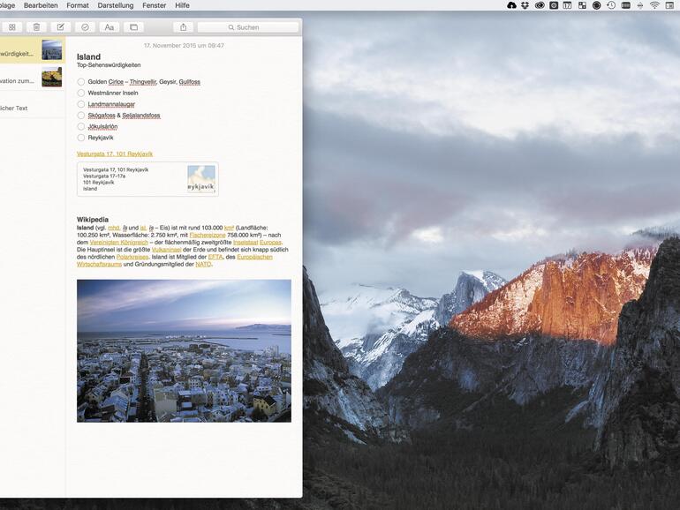
Task: Switch to grid view with the toolbar icon
Action: pos(12,27)
